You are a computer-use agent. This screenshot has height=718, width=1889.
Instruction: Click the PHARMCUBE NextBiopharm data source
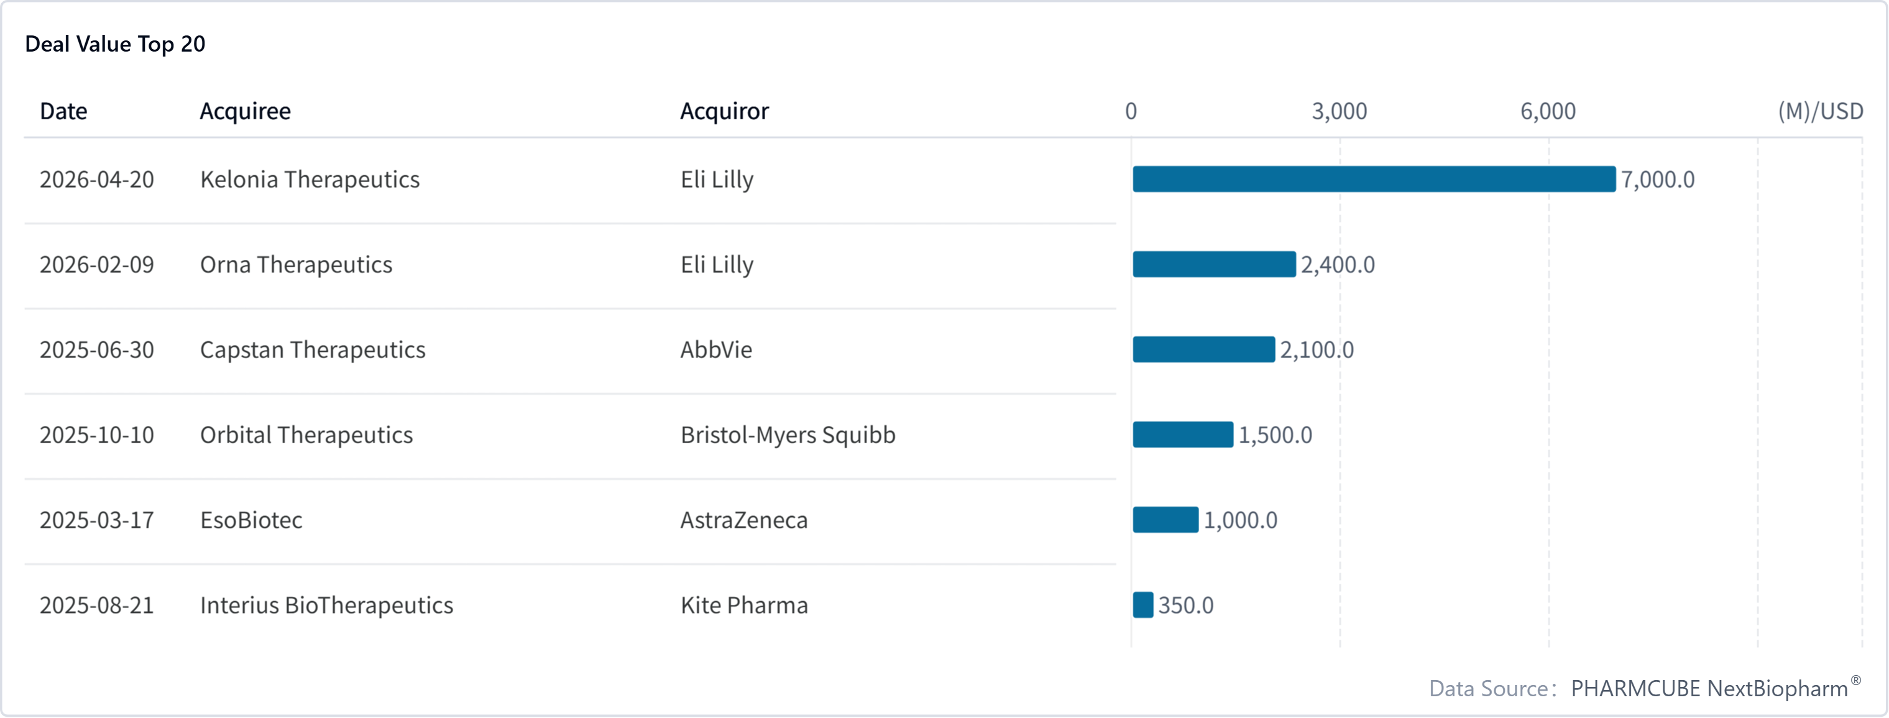click(1709, 689)
